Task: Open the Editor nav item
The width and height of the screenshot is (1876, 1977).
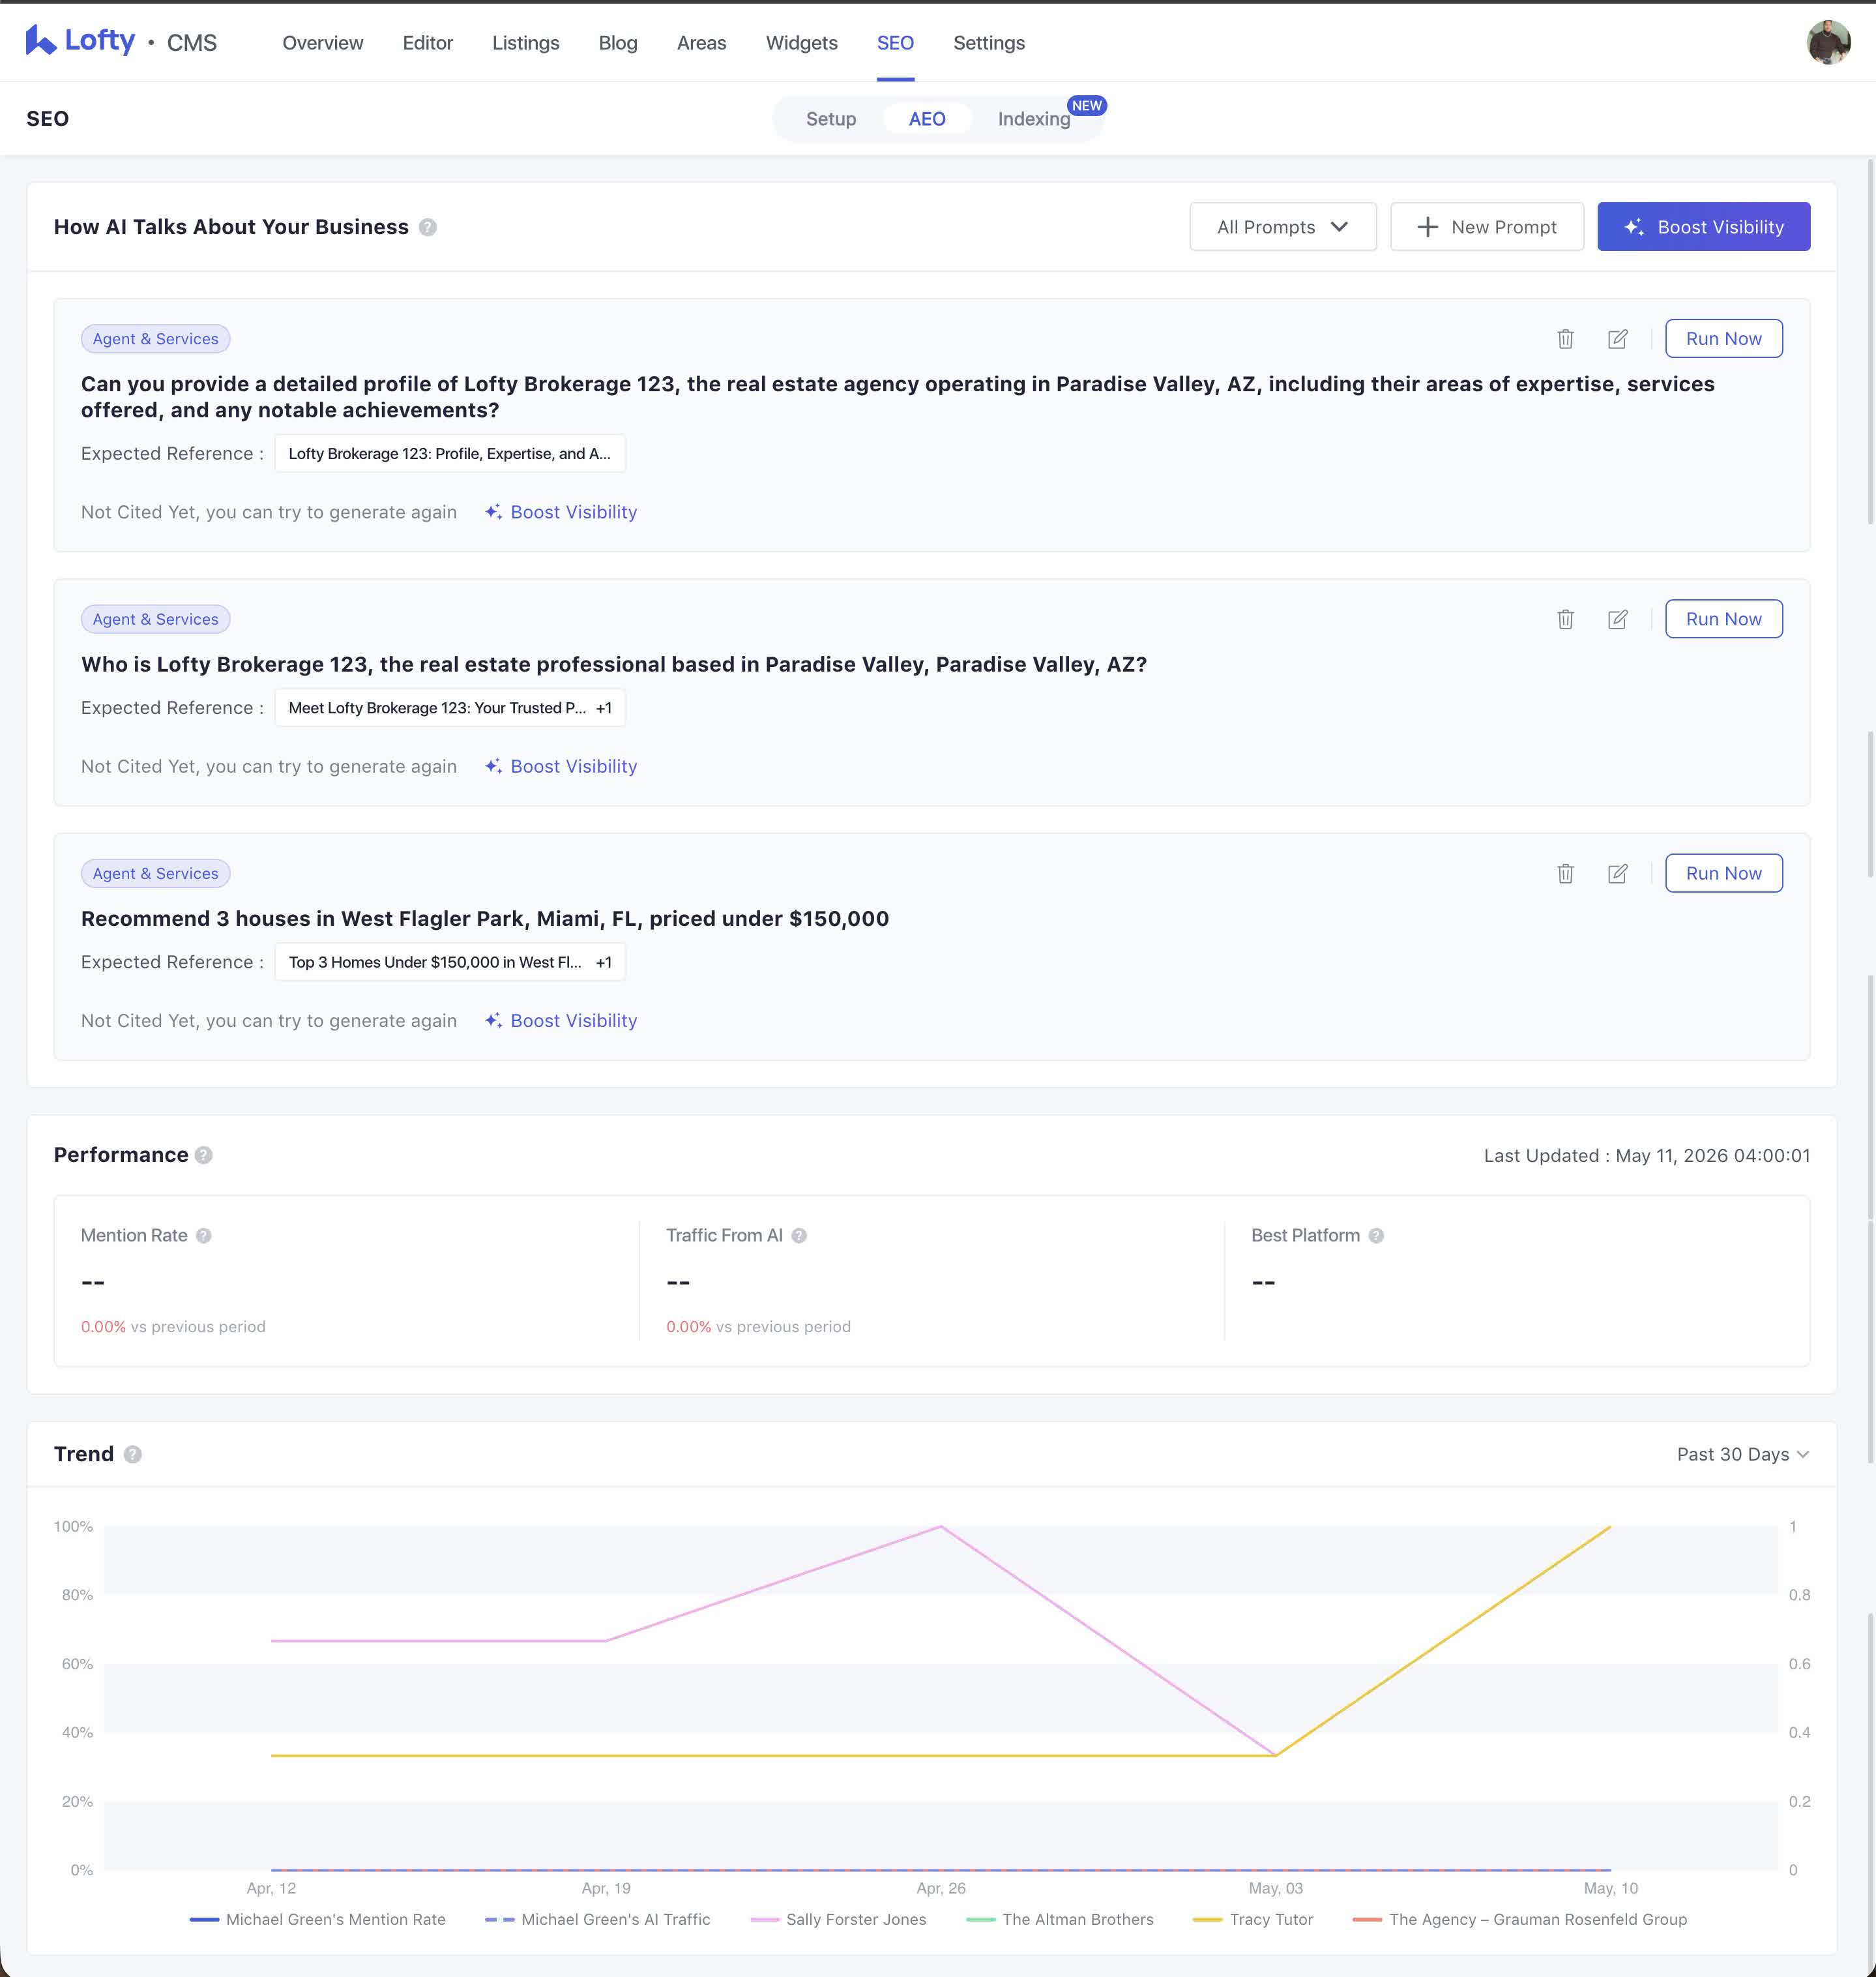Action: click(x=427, y=43)
